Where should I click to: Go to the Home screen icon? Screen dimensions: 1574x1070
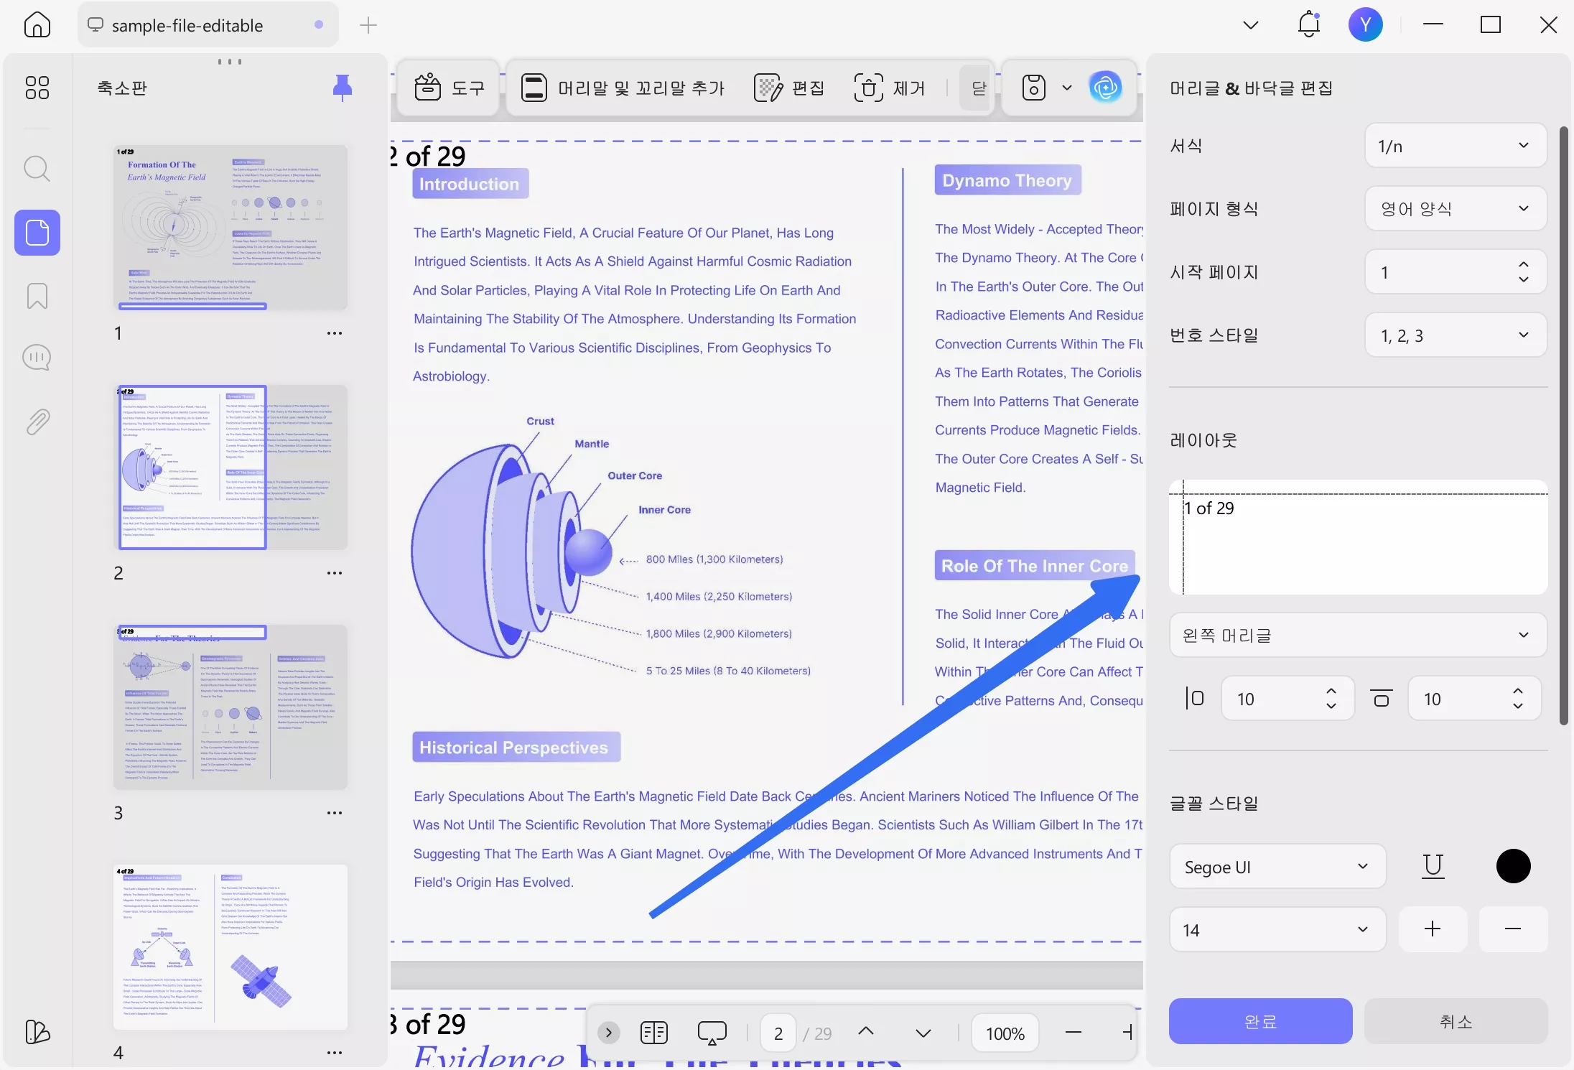tap(37, 25)
